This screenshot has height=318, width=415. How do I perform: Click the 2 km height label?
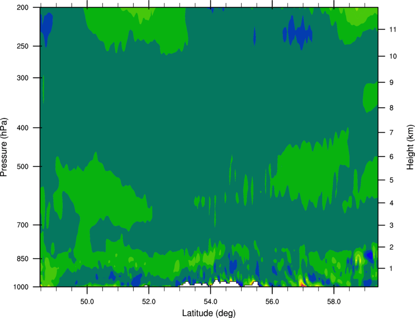coord(392,247)
